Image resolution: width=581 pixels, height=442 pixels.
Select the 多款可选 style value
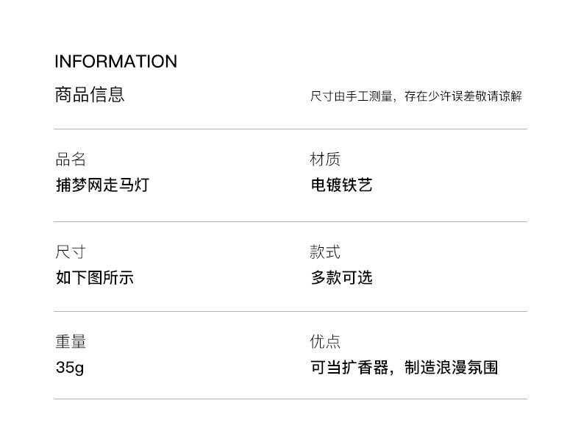(x=341, y=277)
